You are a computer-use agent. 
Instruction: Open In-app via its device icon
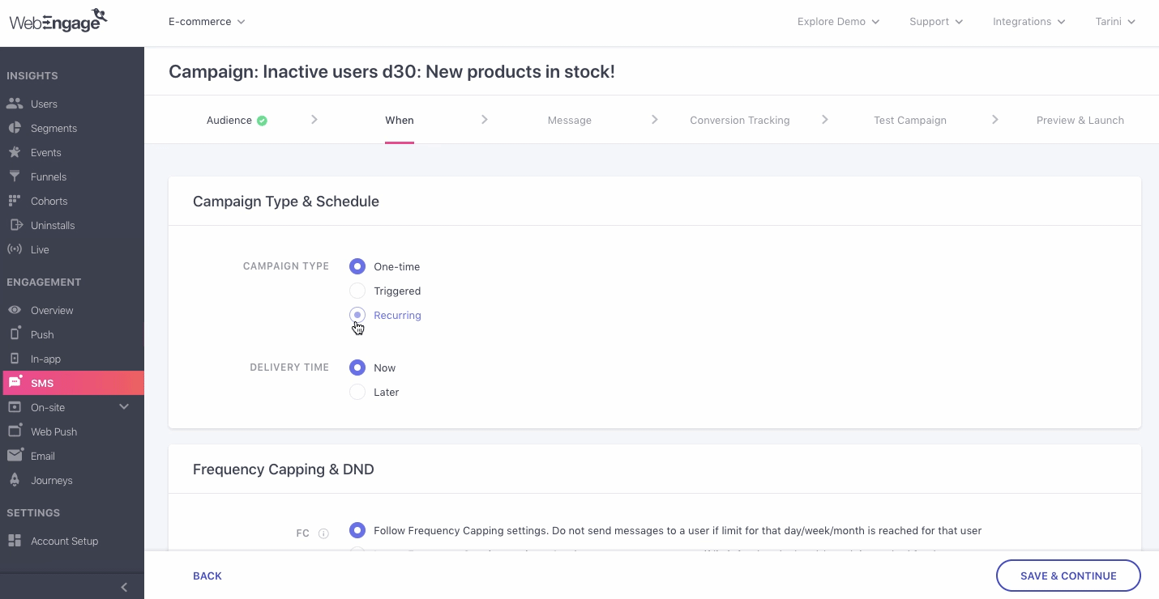click(x=15, y=359)
